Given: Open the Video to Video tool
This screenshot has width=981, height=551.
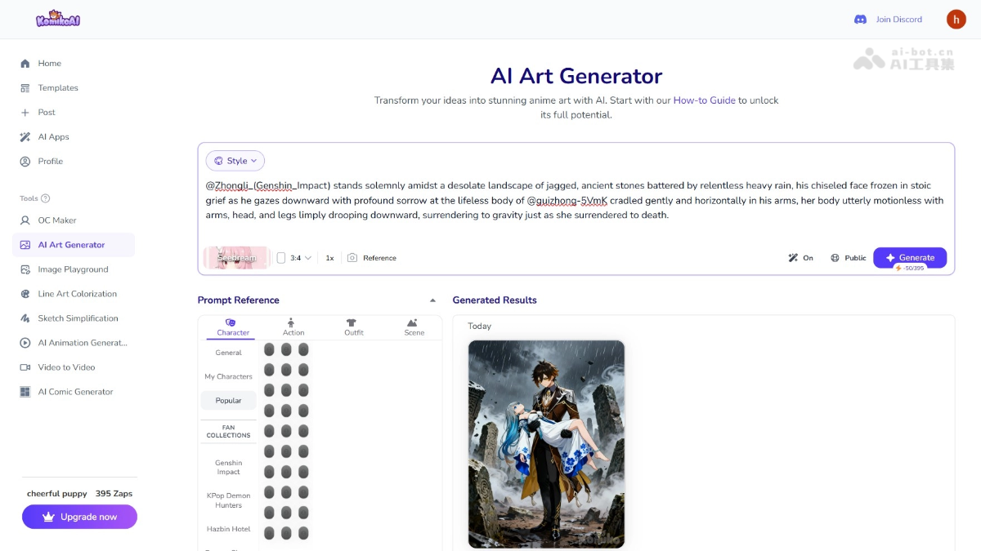Looking at the screenshot, I should [x=66, y=367].
